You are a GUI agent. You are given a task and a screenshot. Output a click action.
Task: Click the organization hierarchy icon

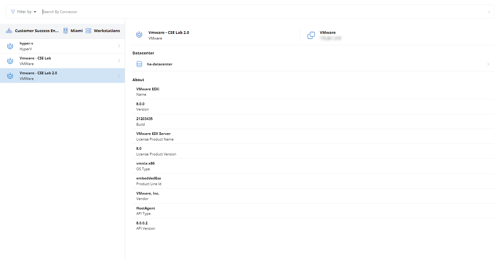tap(9, 31)
